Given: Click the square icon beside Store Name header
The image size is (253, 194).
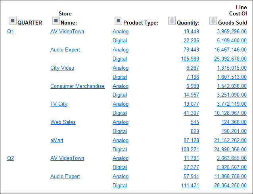Looking at the screenshot, I should (x=56, y=21).
